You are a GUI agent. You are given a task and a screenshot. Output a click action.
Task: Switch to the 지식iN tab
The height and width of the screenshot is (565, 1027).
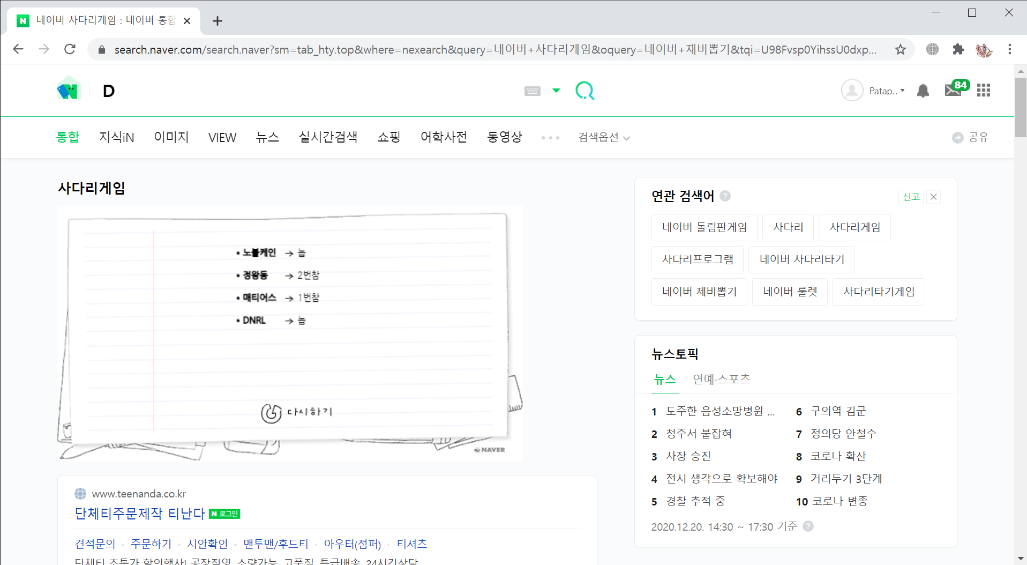pos(116,137)
